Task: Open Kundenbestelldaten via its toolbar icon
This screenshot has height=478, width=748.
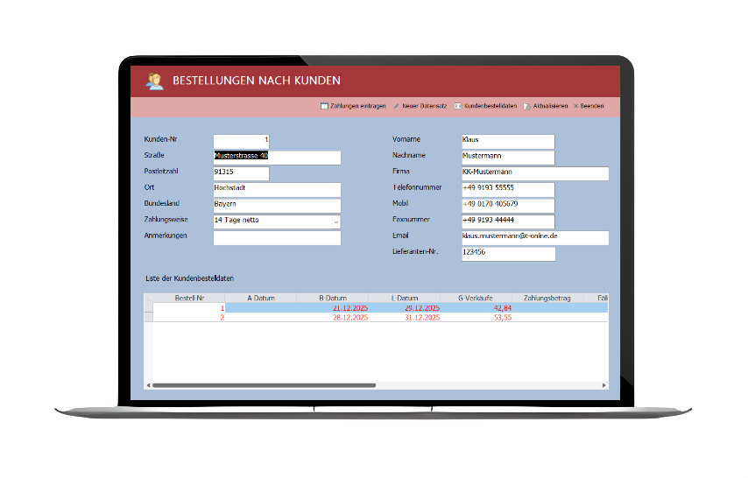Action: click(458, 106)
